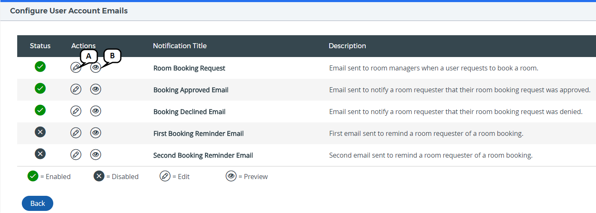Open the Second Booking Reminder Email title
The image size is (596, 213).
[x=203, y=156]
